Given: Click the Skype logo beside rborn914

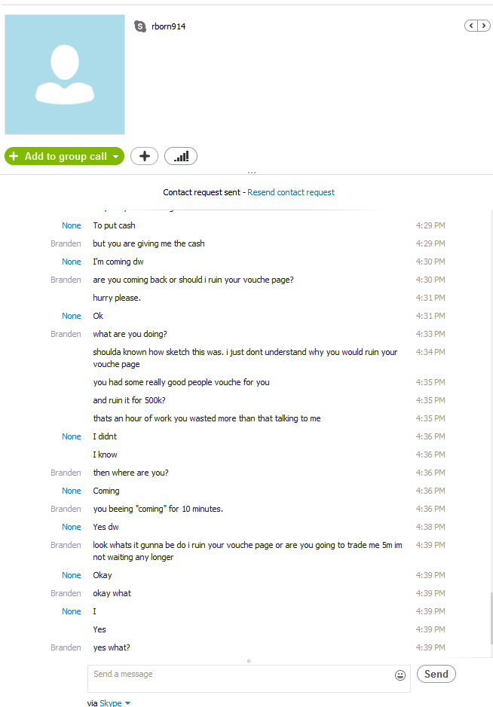Looking at the screenshot, I should click(140, 26).
